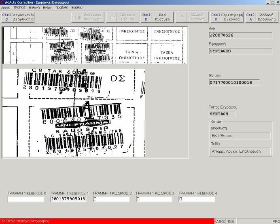Click the Previous Document button
Screen dimensions: 280x224
click(x=88, y=17)
